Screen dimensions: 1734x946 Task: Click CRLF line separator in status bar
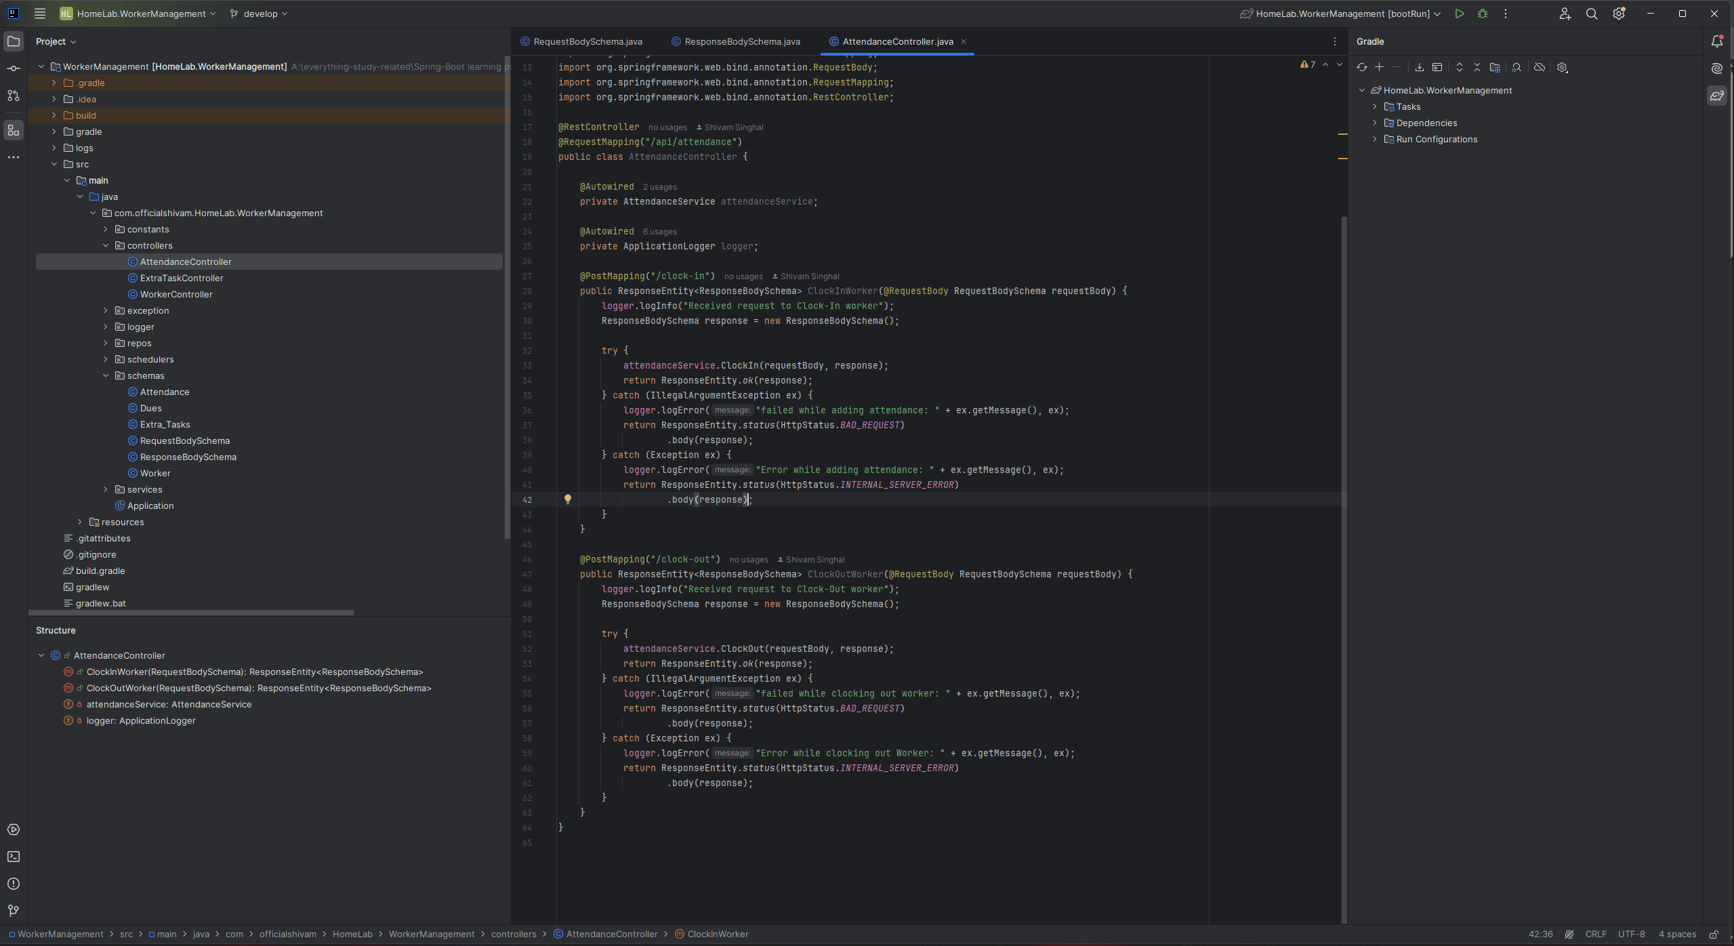click(x=1596, y=934)
